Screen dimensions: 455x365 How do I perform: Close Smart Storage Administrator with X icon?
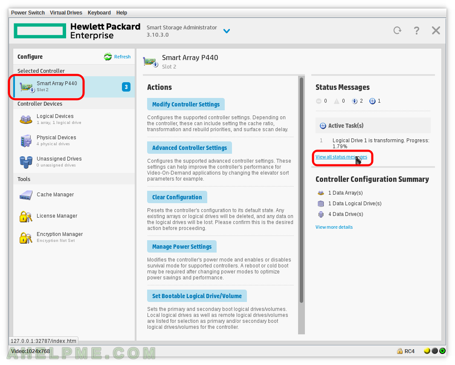(x=436, y=30)
